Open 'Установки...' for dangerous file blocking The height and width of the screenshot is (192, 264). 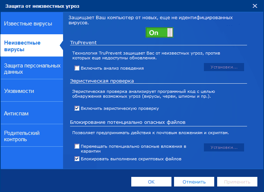point(224,148)
